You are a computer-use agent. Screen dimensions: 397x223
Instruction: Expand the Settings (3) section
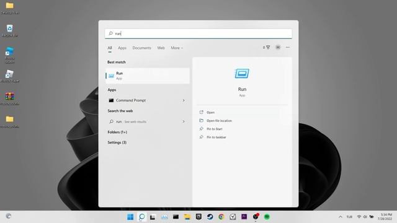pyautogui.click(x=117, y=142)
